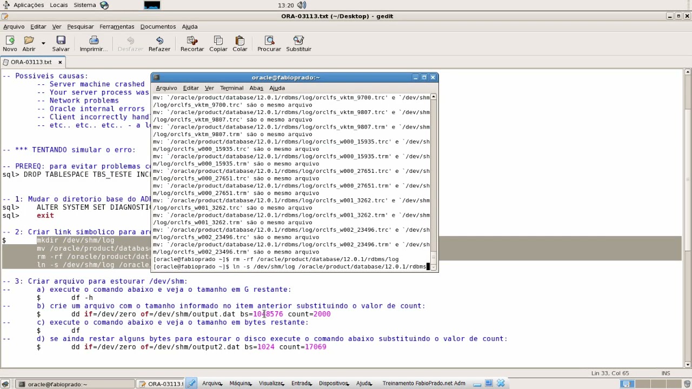Screen dimensions: 692x389
Task: Open the Sistema panel menu
Action: (x=85, y=5)
